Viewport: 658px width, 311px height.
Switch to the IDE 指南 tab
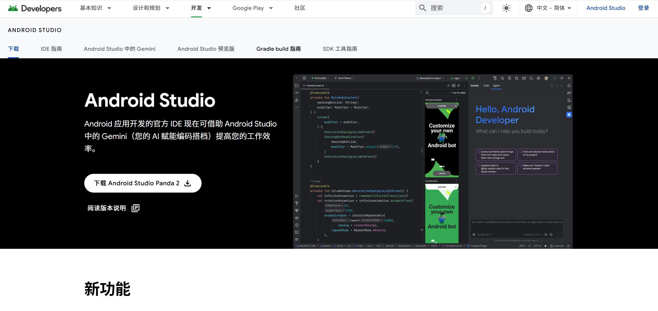51,49
